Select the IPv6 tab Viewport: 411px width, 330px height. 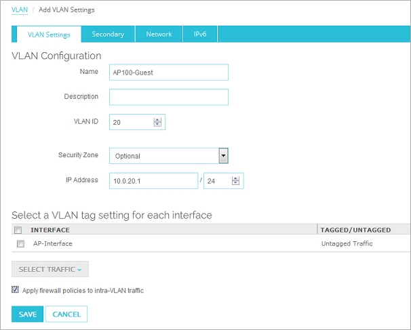tap(201, 35)
